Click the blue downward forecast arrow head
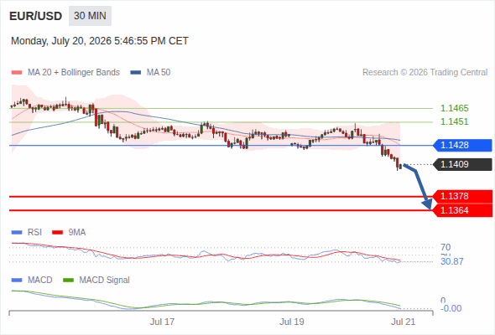 427,204
